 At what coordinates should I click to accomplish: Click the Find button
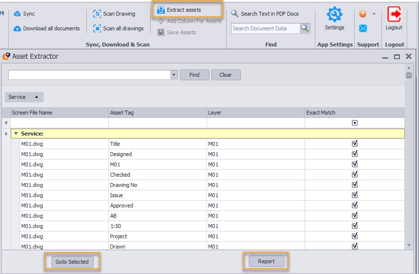(x=194, y=75)
